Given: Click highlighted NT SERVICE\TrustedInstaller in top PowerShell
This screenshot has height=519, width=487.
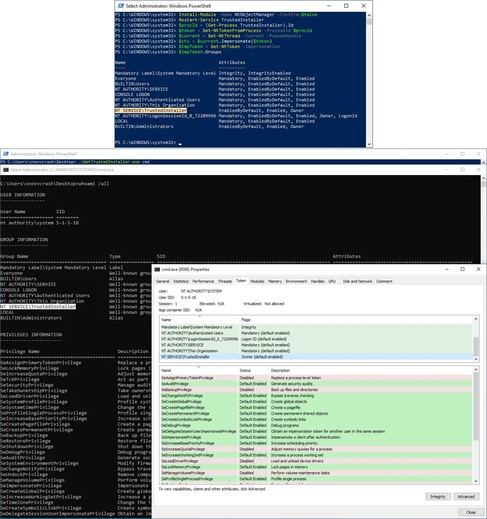Looking at the screenshot, I should pyautogui.click(x=151, y=110).
